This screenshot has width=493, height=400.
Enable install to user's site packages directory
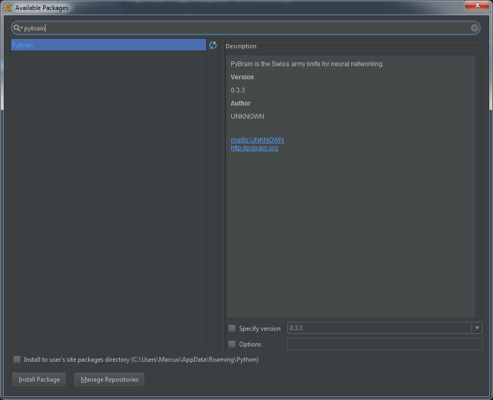[x=17, y=360]
